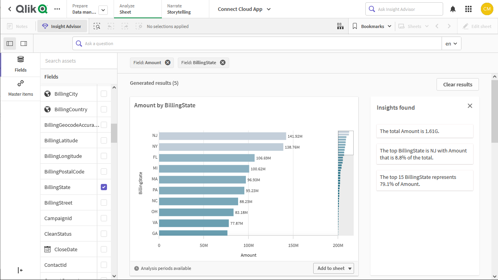
Task: Enable the CampaignId field checkbox
Action: [x=103, y=218]
